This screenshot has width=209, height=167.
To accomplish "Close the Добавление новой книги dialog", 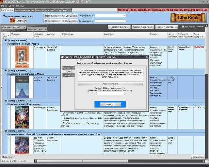I will coord(147,57).
